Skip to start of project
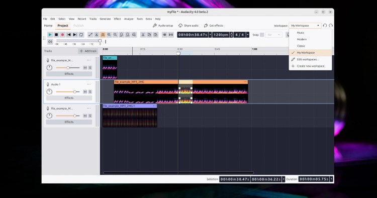 click(69, 35)
